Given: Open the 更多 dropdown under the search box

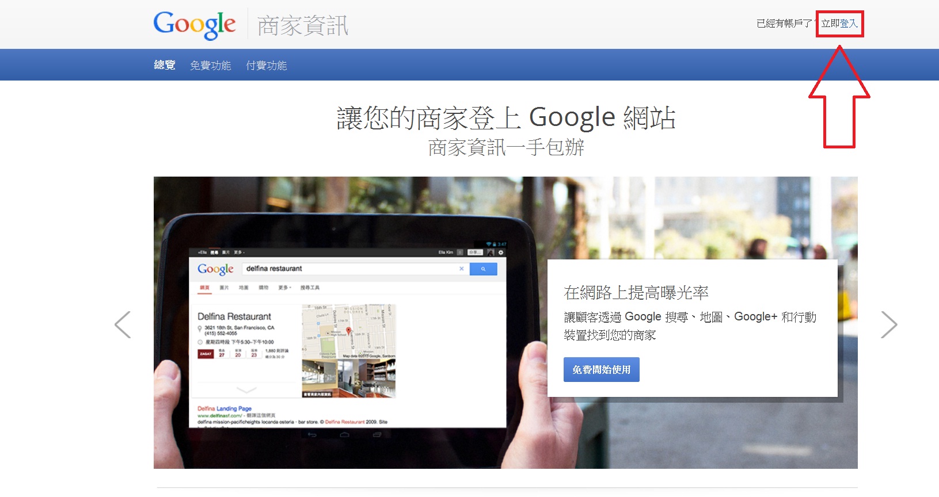Looking at the screenshot, I should coord(284,288).
